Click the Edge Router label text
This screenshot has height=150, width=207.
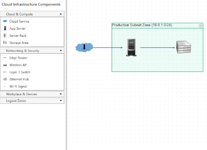[18, 58]
